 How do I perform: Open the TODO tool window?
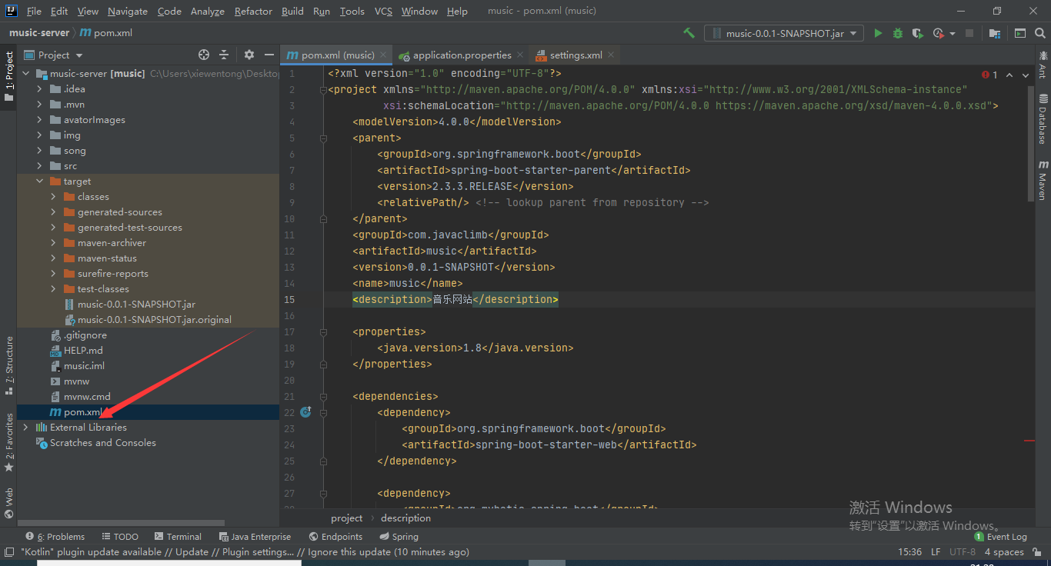(x=119, y=537)
